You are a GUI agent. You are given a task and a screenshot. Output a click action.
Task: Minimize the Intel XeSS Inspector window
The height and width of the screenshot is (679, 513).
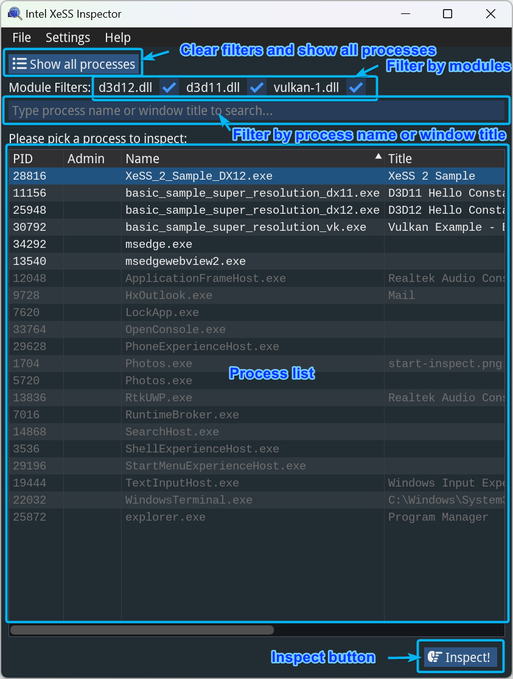pos(406,14)
